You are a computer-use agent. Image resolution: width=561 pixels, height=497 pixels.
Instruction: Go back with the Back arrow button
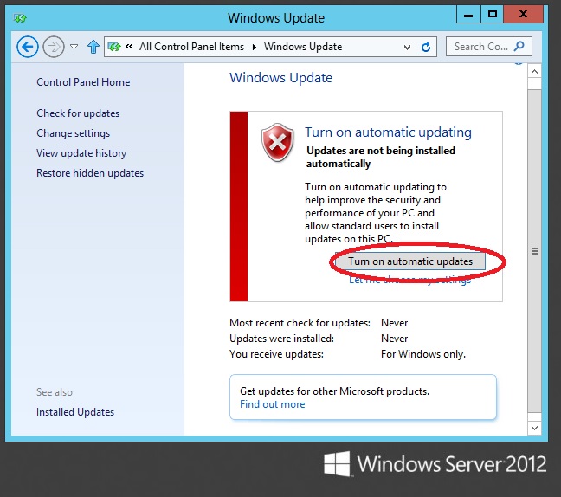[x=27, y=47]
